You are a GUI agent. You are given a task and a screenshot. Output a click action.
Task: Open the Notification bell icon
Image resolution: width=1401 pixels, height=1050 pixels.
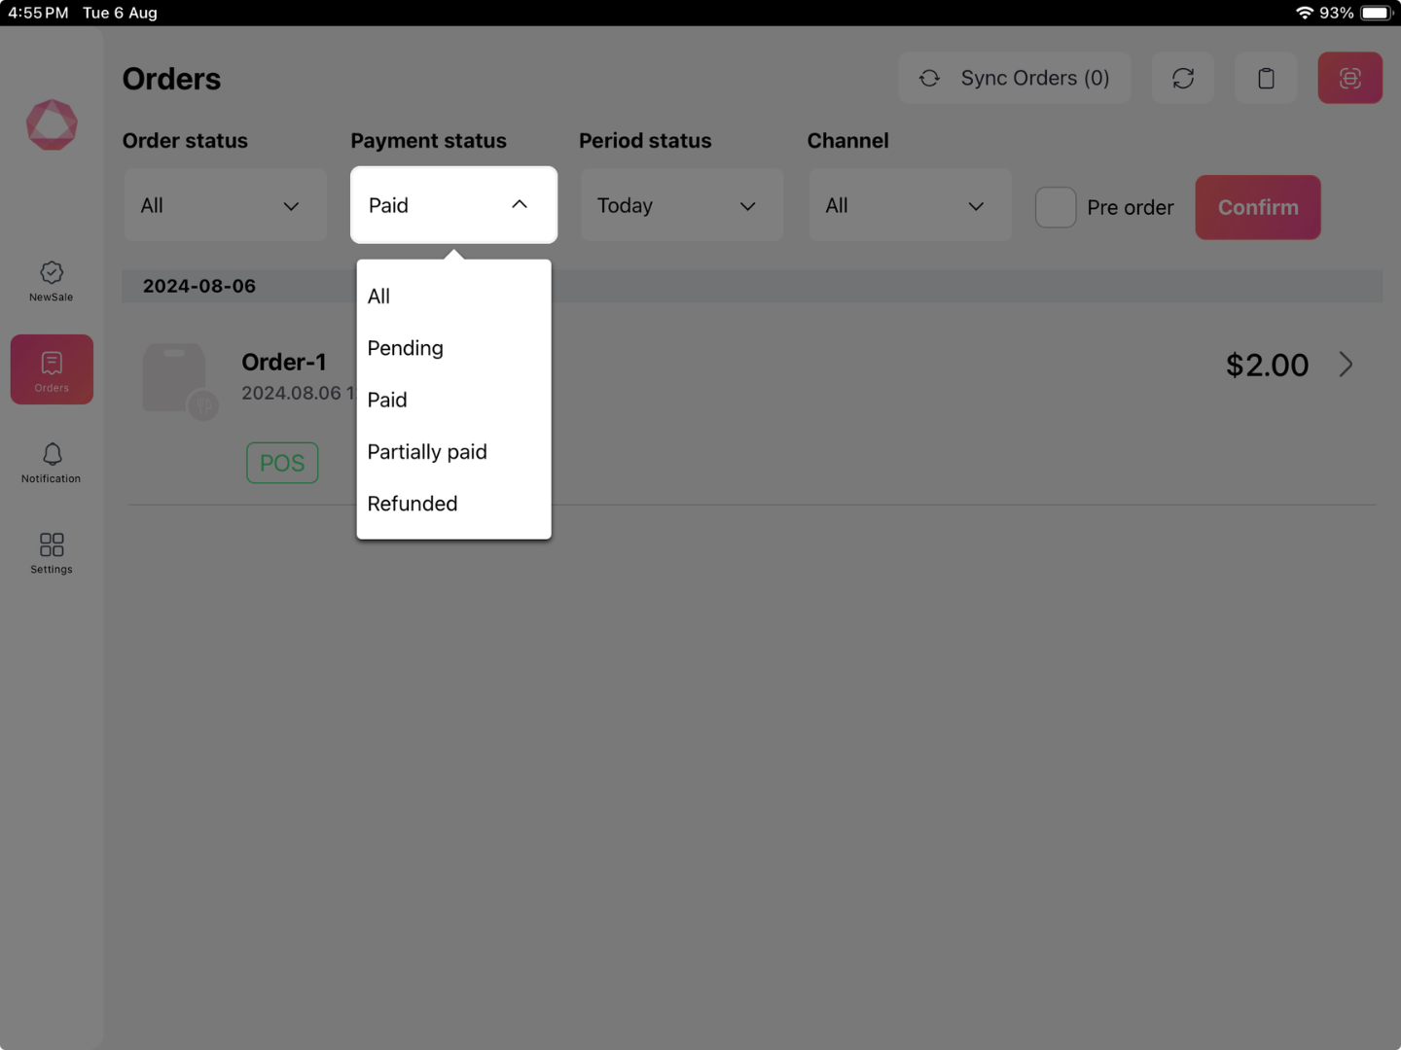click(52, 462)
